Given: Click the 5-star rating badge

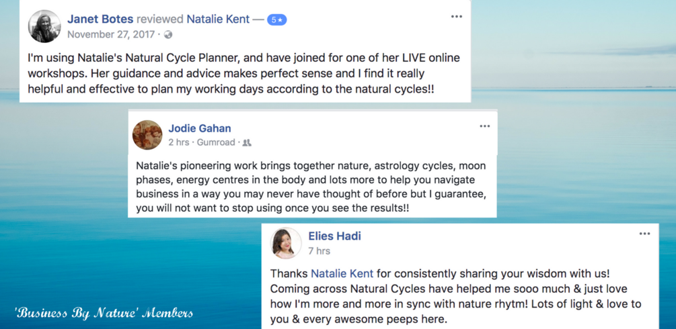Looking at the screenshot, I should pos(277,19).
